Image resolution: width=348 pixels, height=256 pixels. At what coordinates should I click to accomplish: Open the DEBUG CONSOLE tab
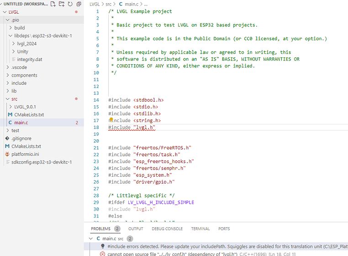coord(167,229)
